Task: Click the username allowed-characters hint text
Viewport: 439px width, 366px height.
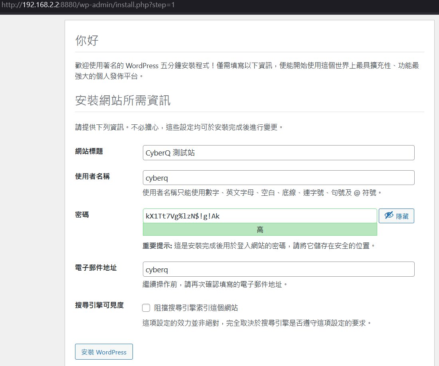Action: click(x=263, y=193)
